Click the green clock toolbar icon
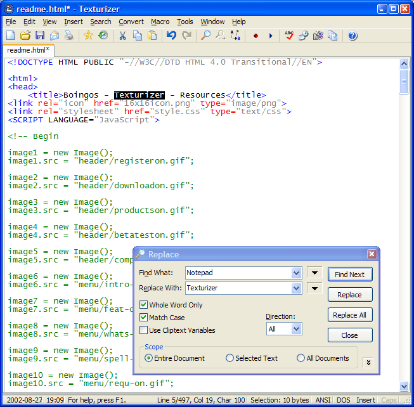This screenshot has height=407, width=414. [x=103, y=36]
